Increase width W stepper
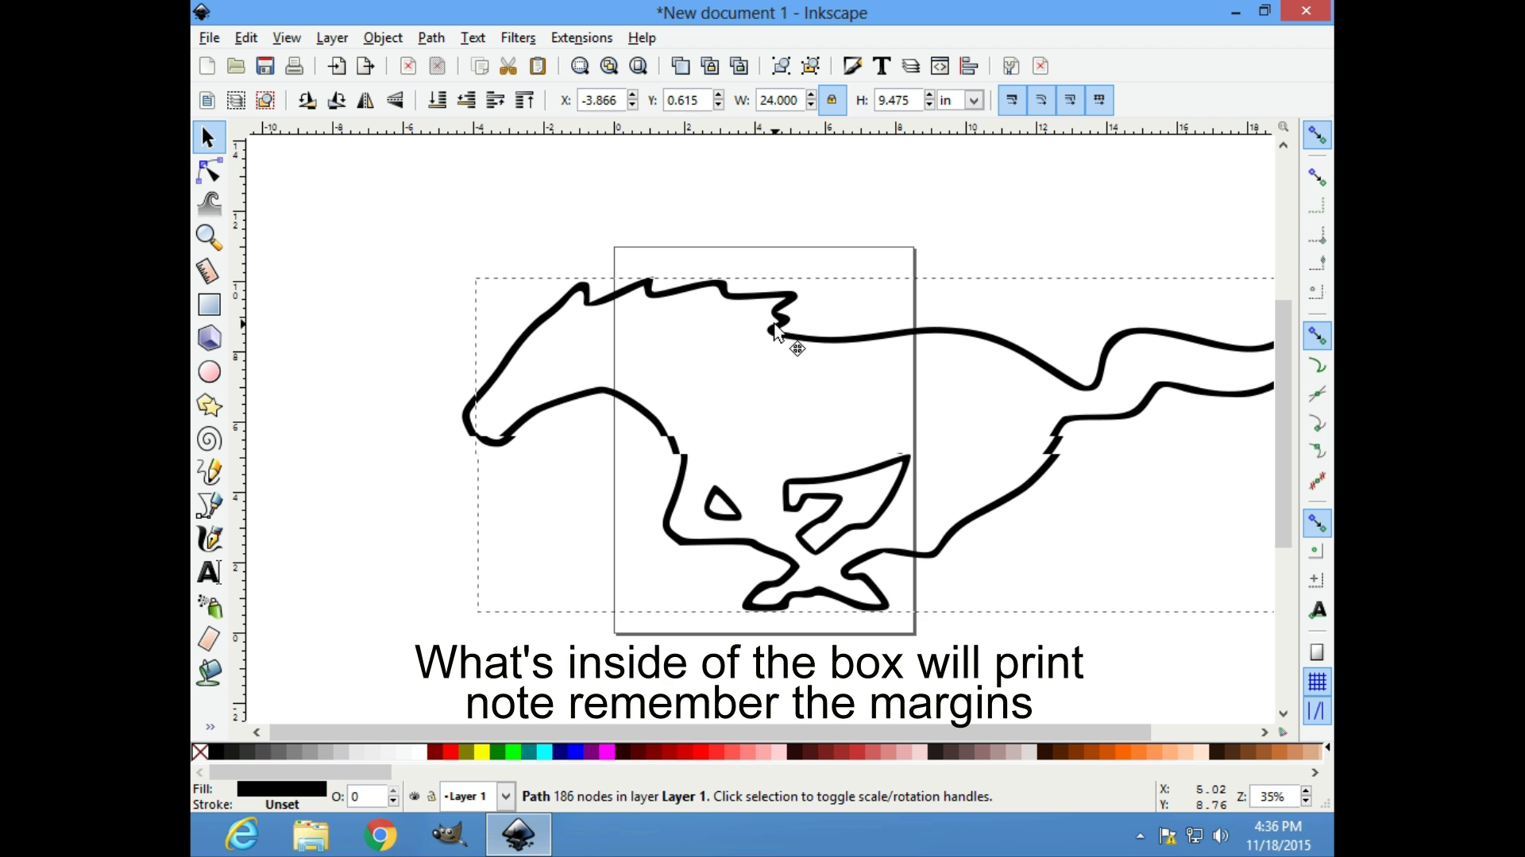The height and width of the screenshot is (857, 1525). 811,95
